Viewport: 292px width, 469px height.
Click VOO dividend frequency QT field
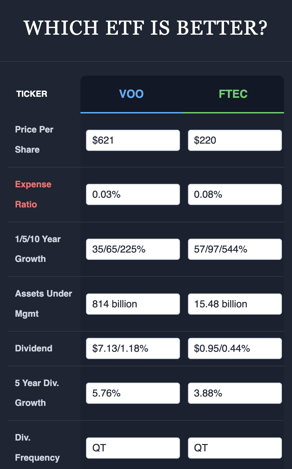pyautogui.click(x=133, y=448)
